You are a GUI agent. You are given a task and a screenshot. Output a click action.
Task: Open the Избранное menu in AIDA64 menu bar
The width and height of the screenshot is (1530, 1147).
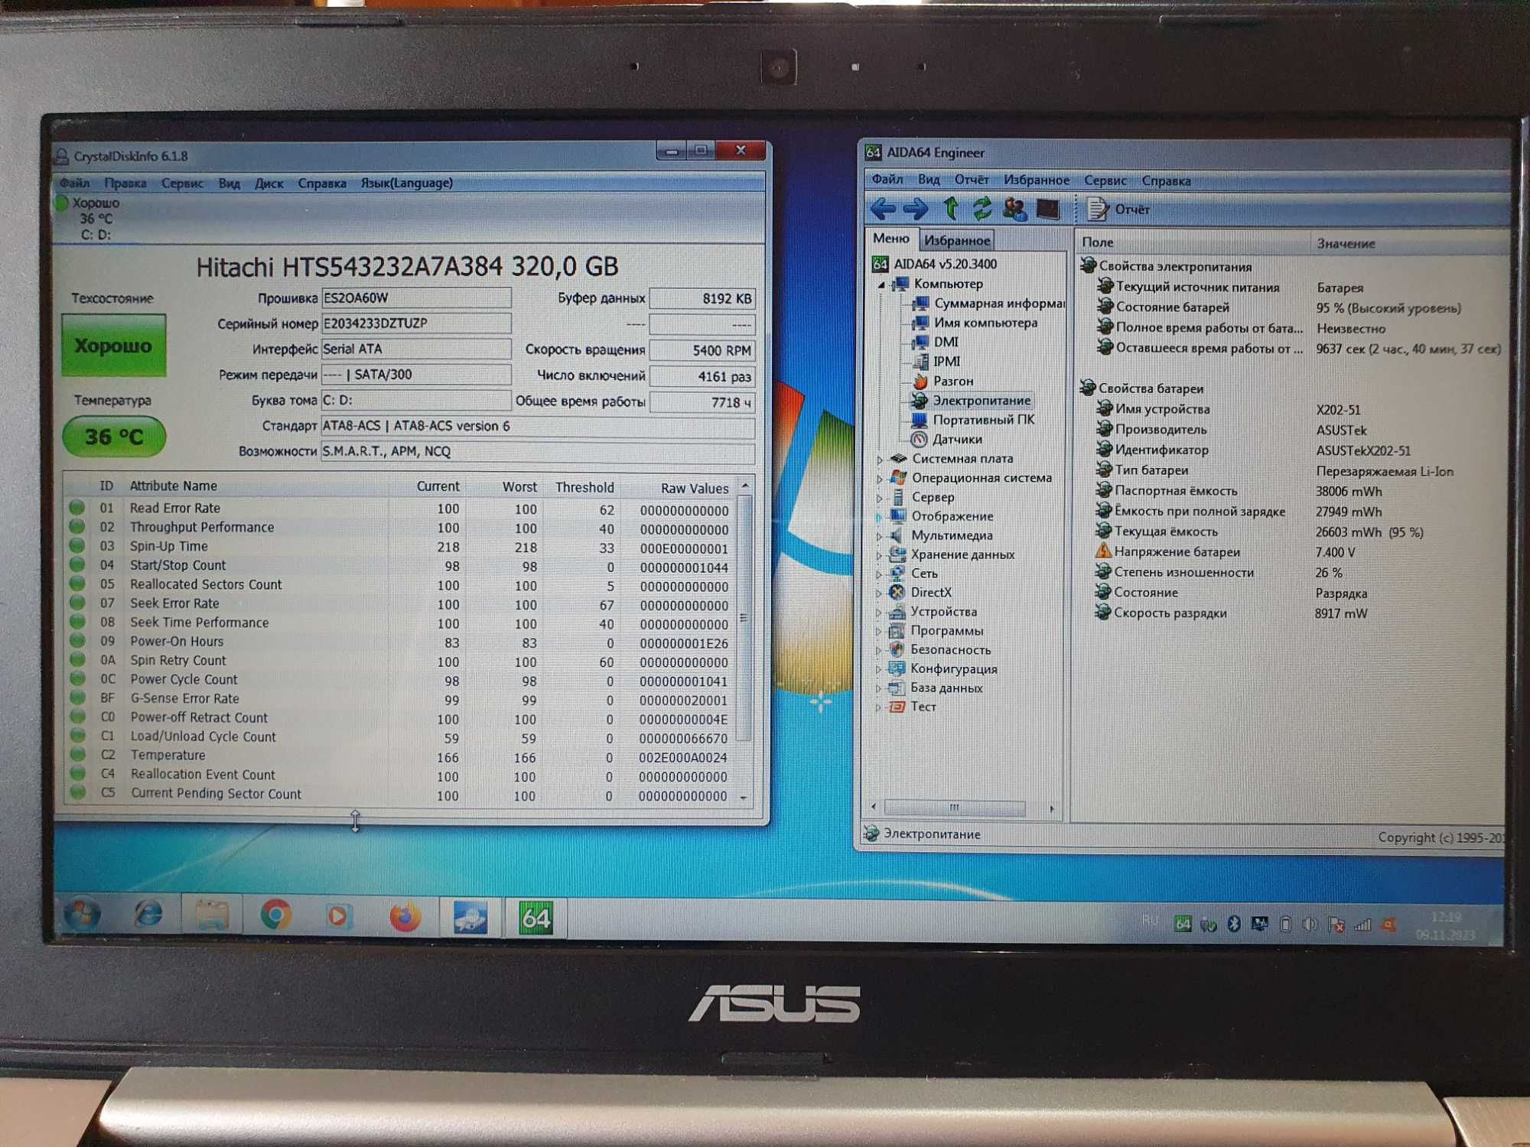point(1037,180)
